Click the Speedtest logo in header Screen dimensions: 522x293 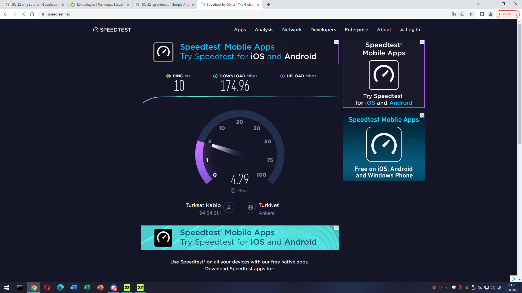tap(112, 30)
